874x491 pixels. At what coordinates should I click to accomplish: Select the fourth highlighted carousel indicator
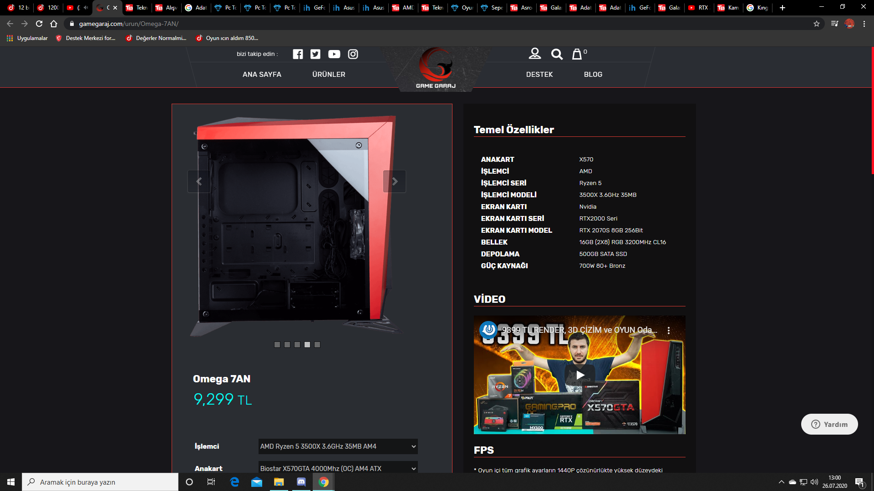click(x=307, y=345)
